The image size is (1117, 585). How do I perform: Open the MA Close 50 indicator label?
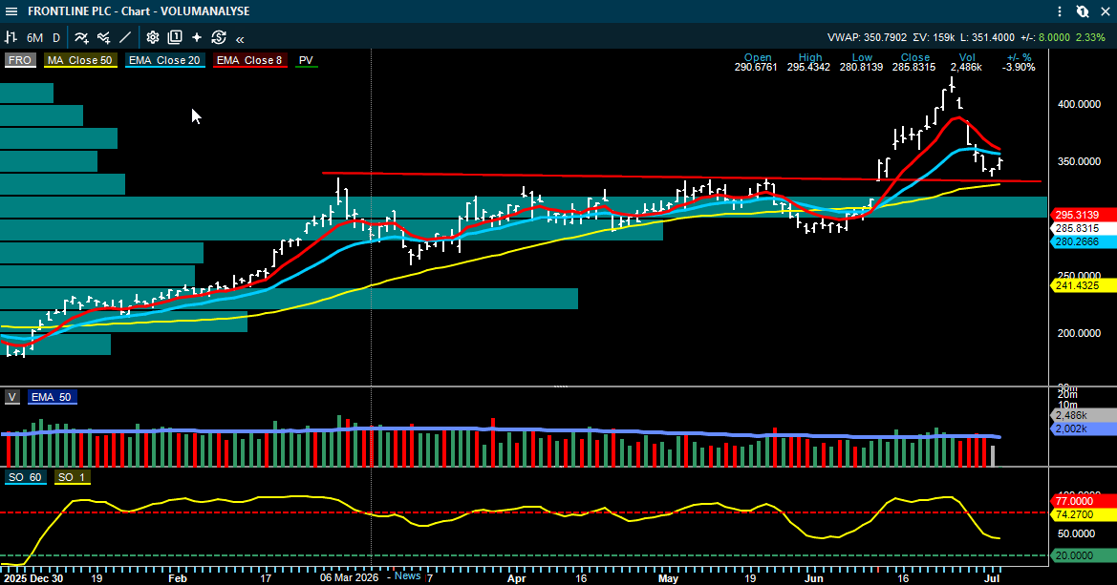click(80, 60)
